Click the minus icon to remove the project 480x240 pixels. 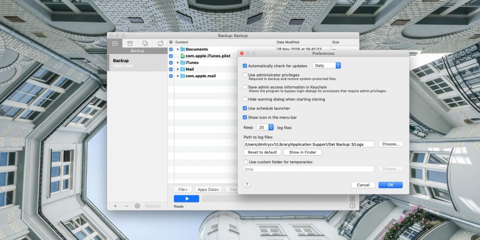126,206
